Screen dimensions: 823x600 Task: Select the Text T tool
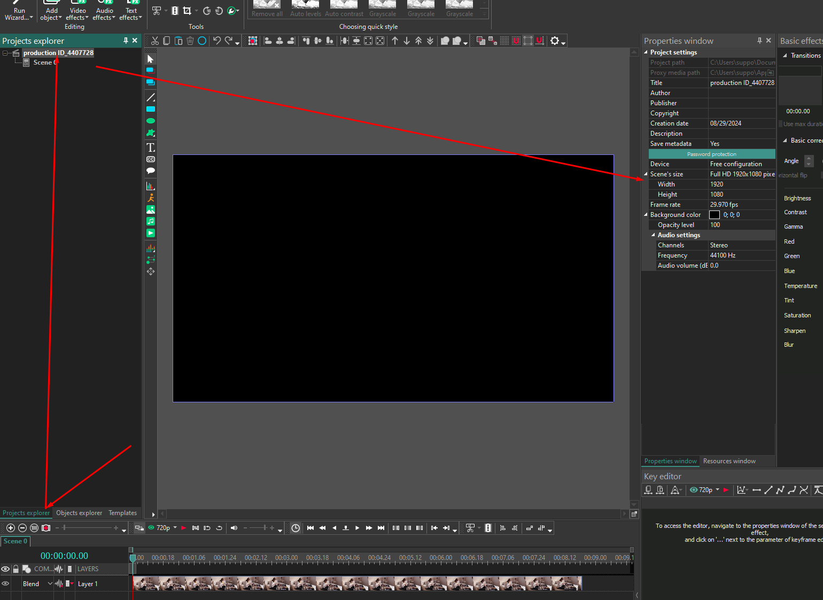(151, 147)
